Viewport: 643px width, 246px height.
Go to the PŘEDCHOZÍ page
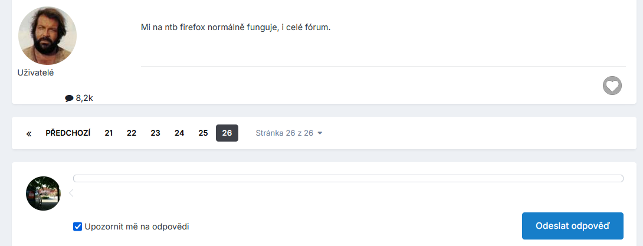click(68, 133)
